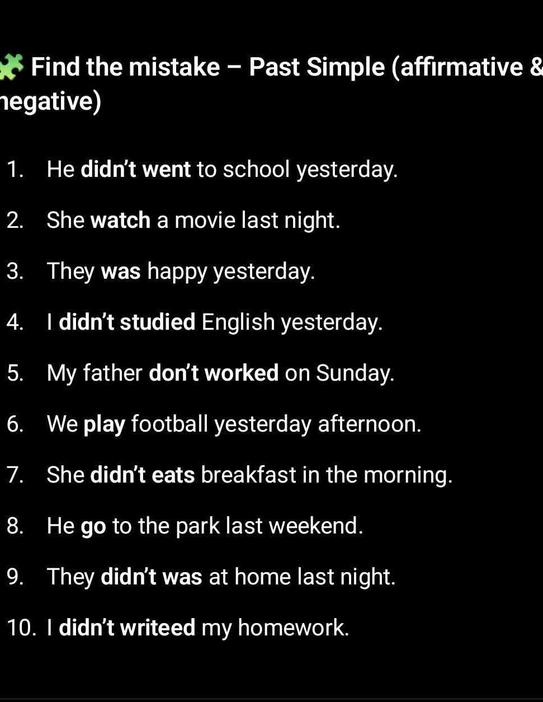
Task: Click bold word 'was' in sentence 3
Action: (x=121, y=272)
